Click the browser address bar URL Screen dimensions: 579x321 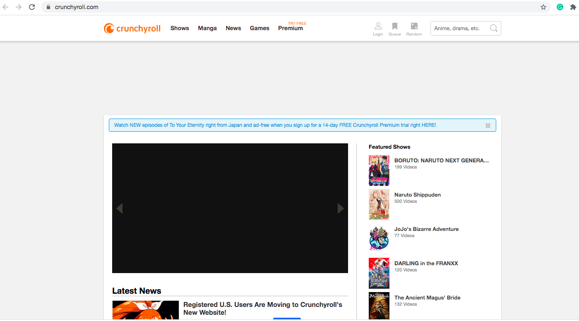coord(77,7)
